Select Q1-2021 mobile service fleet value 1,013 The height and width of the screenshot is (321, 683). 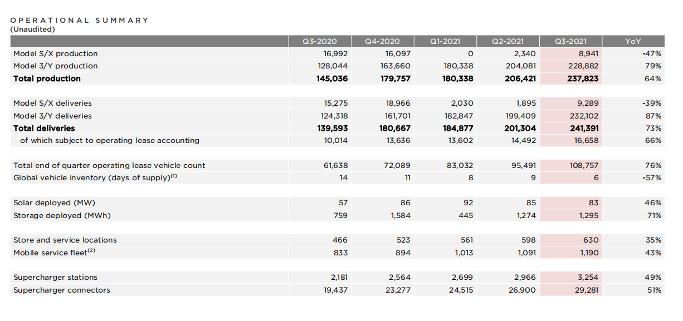tap(464, 253)
